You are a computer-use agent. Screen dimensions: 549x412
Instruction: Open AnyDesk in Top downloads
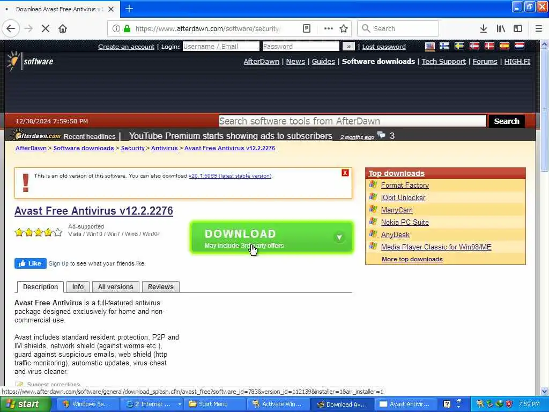(x=395, y=235)
